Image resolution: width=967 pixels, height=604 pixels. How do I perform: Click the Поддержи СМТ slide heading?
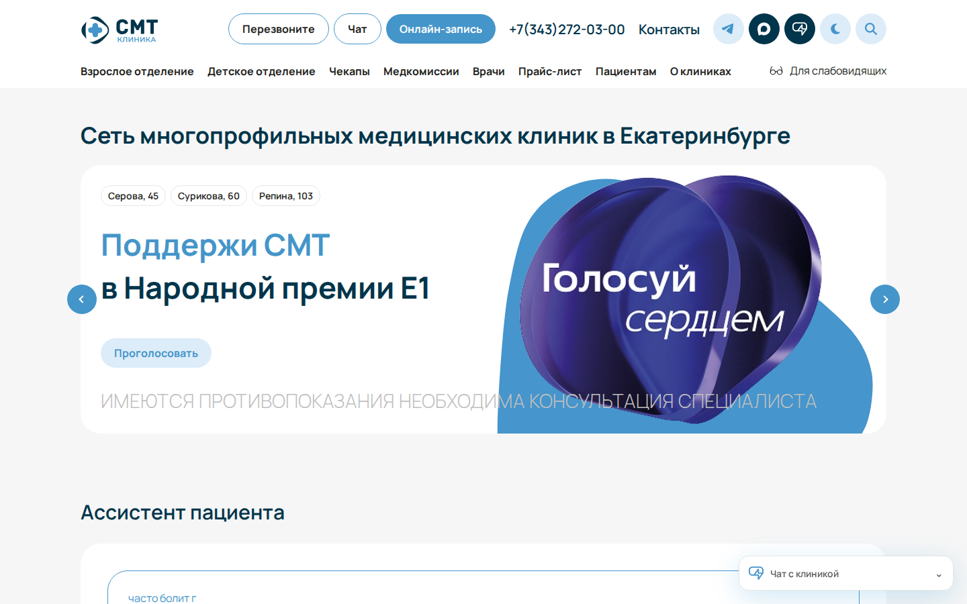pyautogui.click(x=216, y=246)
